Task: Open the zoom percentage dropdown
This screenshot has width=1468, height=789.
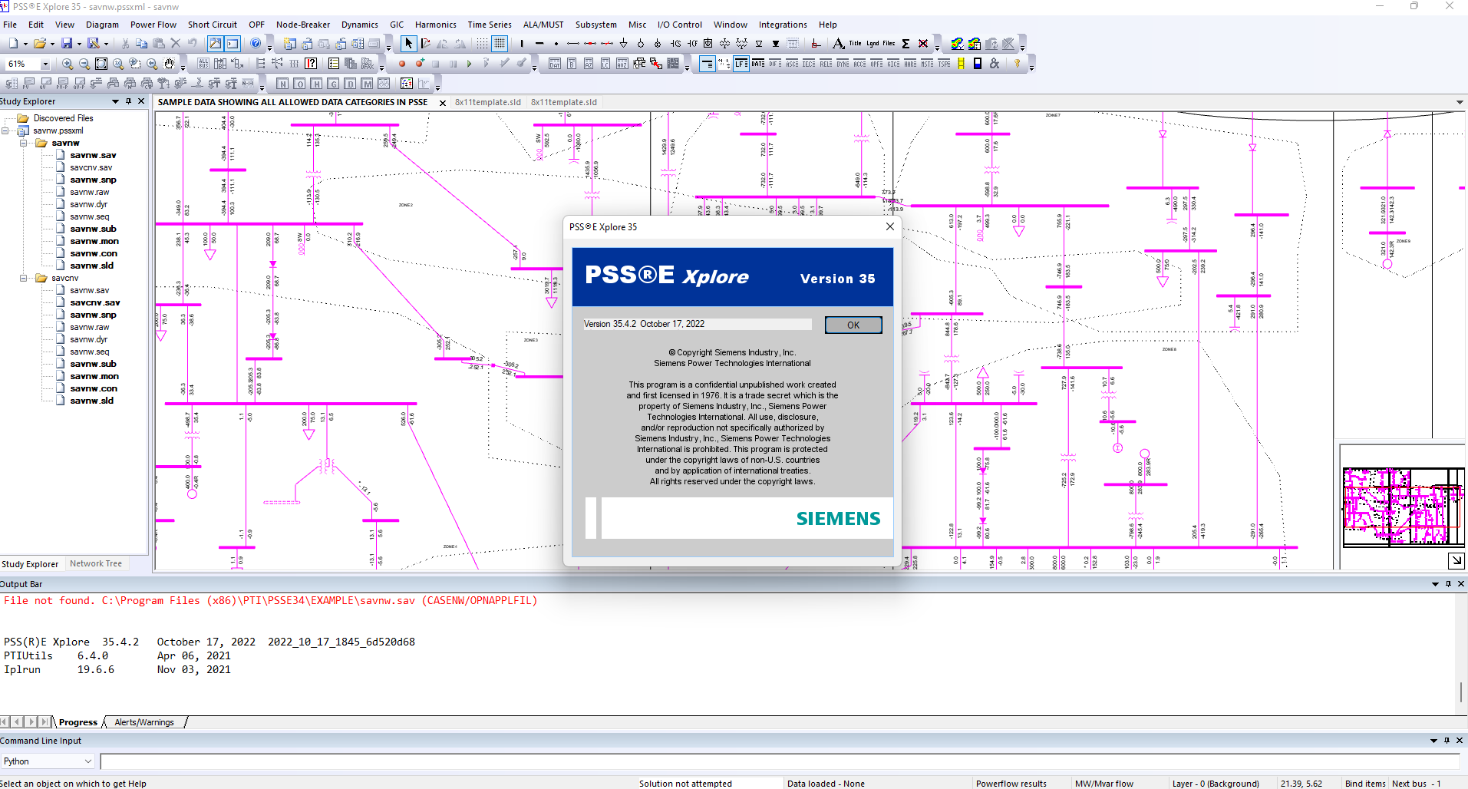Action: [x=45, y=64]
